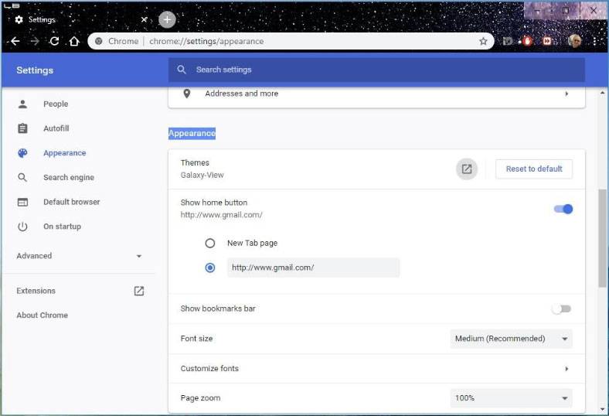Open Extensions external link icon
Image resolution: width=609 pixels, height=416 pixels.
138,291
